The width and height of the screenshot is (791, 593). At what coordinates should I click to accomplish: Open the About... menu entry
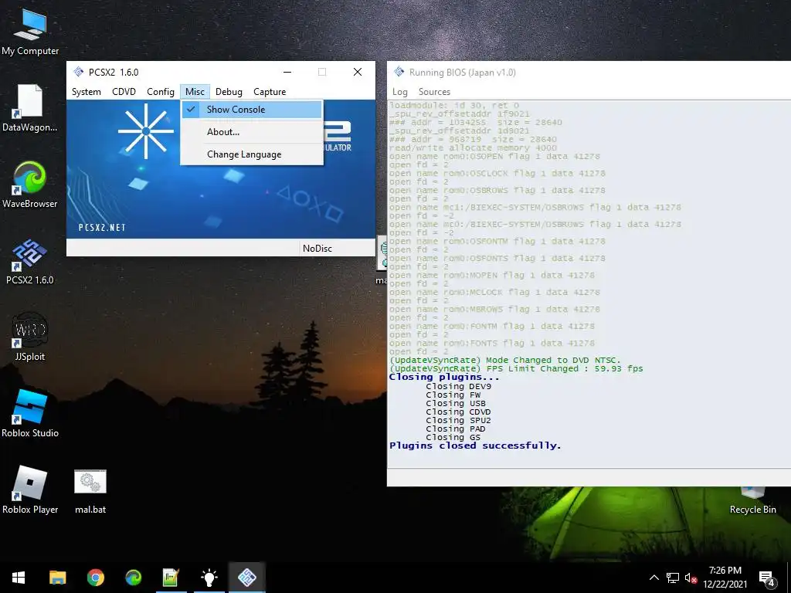252,132
